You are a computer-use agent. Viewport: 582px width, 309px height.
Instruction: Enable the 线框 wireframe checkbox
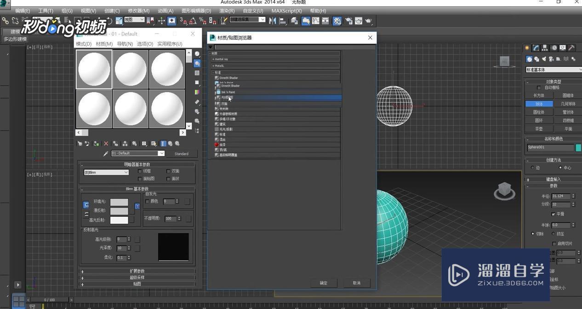click(140, 171)
